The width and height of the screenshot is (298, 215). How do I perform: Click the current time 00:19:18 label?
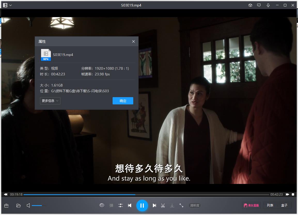[16, 195]
